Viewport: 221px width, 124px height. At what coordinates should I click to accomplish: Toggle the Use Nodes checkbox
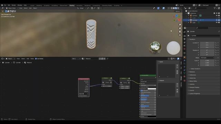pyautogui.click(x=36, y=59)
